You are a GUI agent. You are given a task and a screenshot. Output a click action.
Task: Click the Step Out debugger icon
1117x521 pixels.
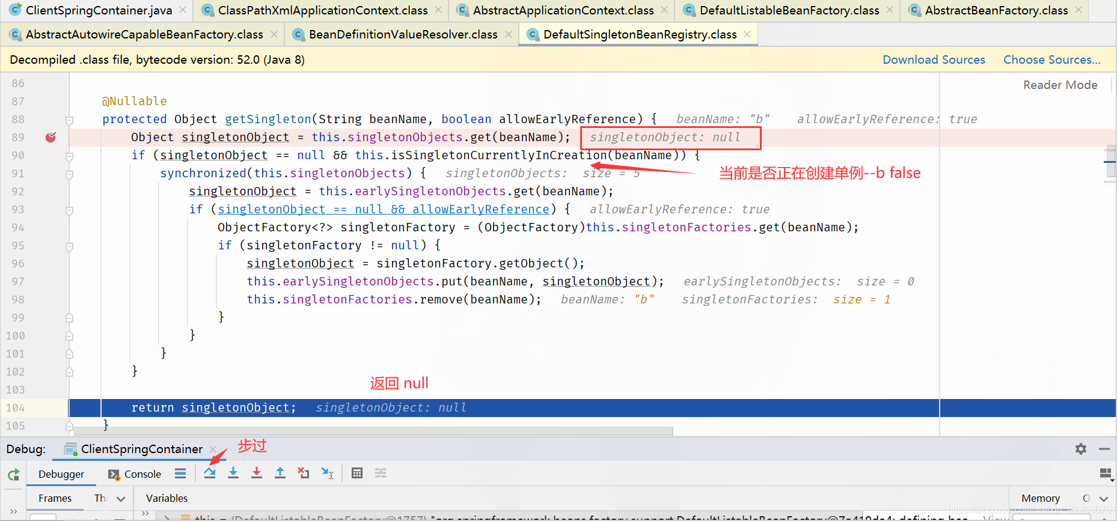[280, 474]
